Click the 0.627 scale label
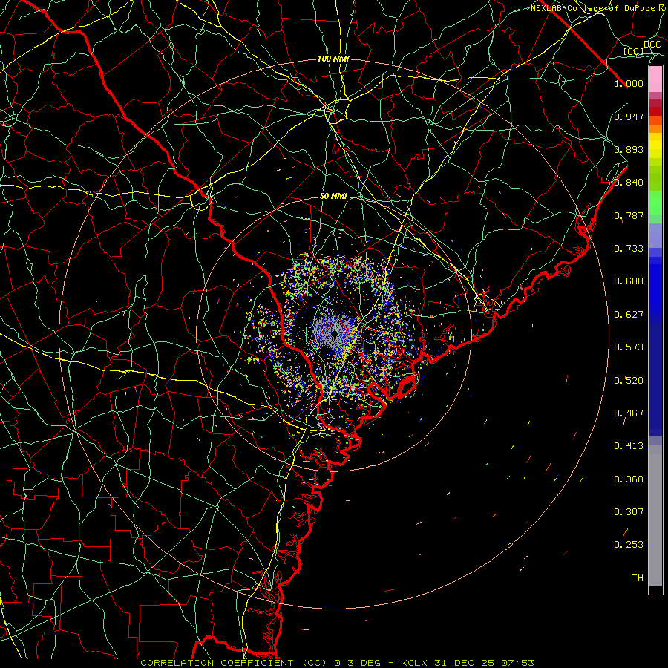The image size is (668, 668). coord(629,315)
